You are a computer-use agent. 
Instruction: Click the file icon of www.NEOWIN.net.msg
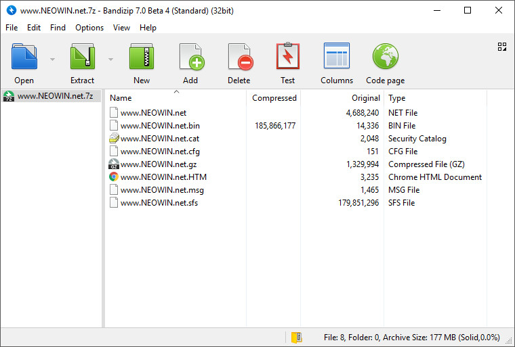pos(114,189)
